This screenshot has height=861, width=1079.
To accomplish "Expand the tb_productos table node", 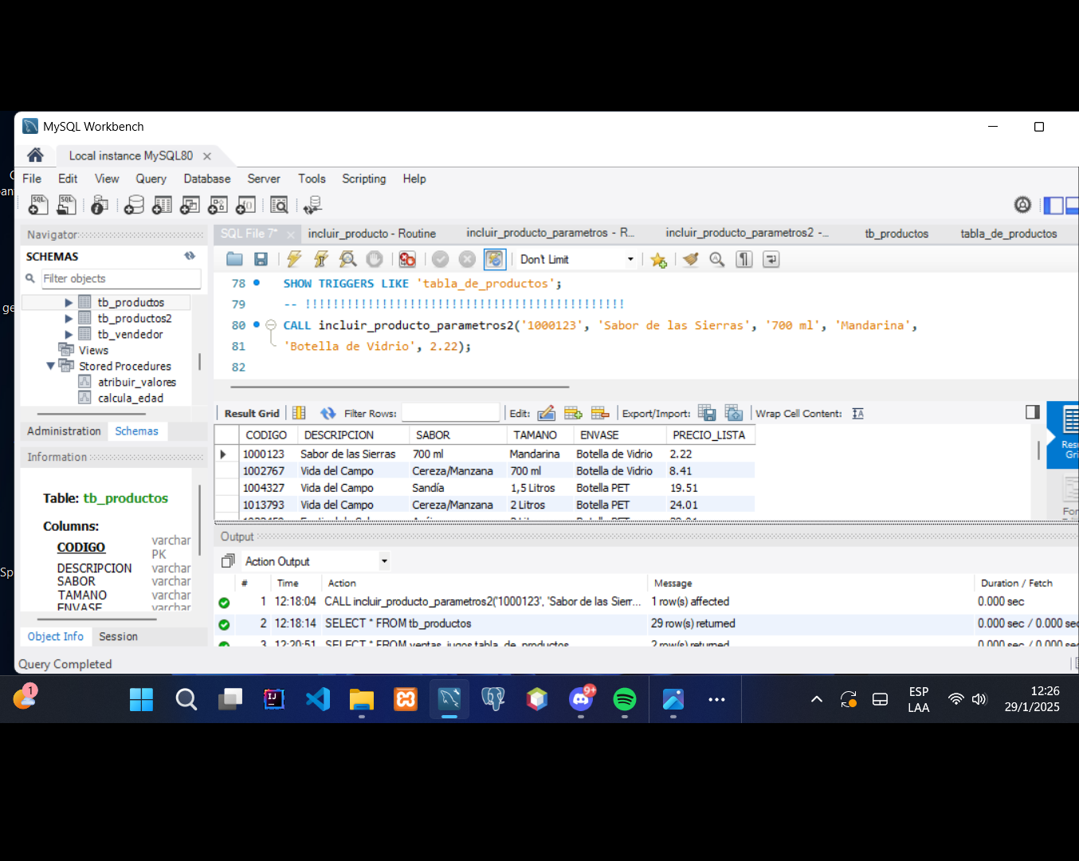I will pos(69,302).
